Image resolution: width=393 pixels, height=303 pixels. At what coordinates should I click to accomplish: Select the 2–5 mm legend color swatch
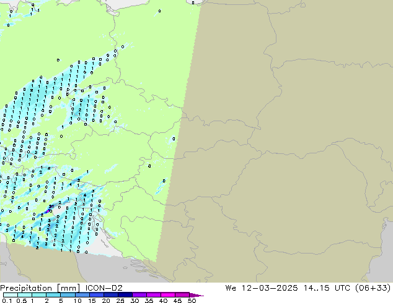point(53,295)
